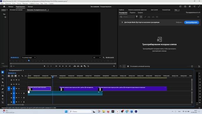Mute audio track A1
This screenshot has width=202, height=114.
(19, 93)
